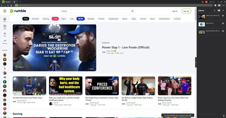Open the featured Power Slap finale thumbnail

(x=55, y=48)
